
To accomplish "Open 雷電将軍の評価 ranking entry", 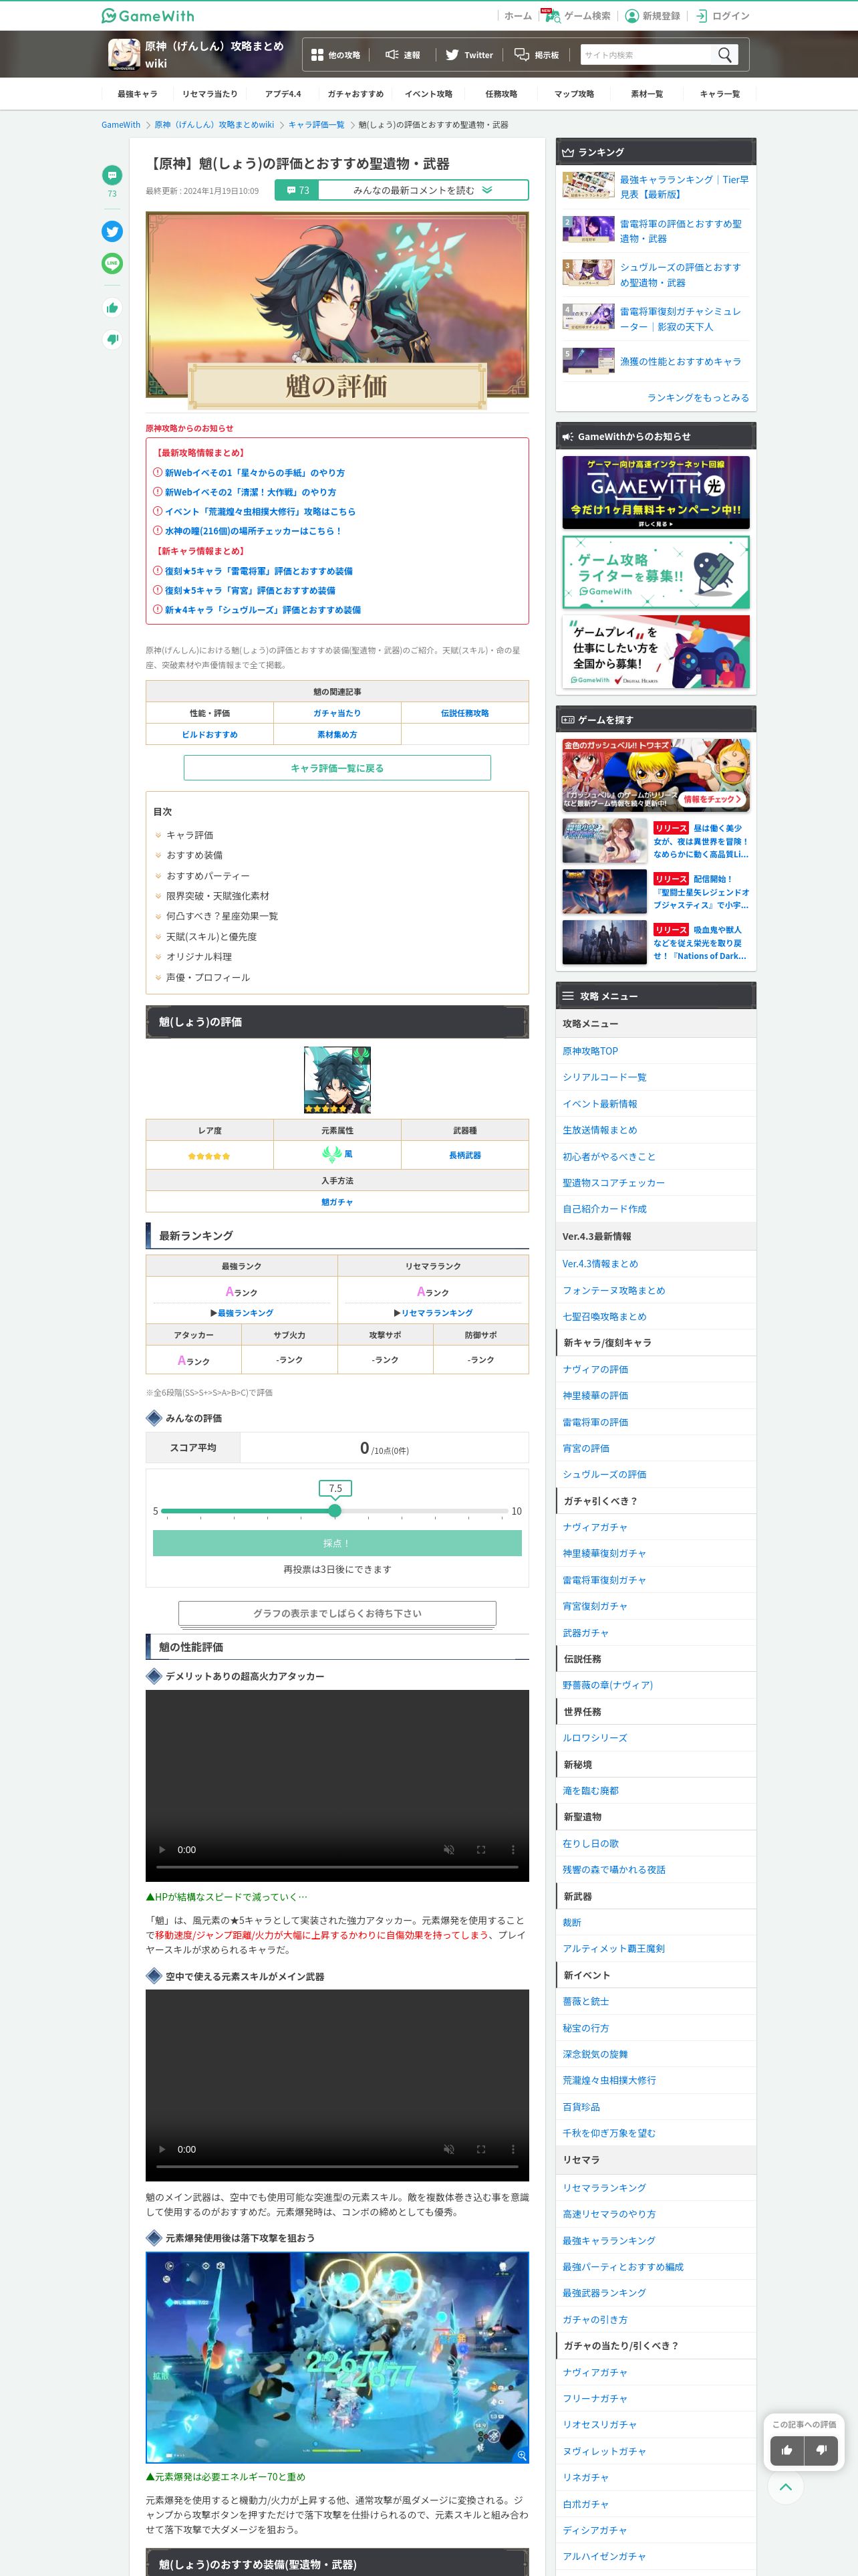I will point(656,231).
